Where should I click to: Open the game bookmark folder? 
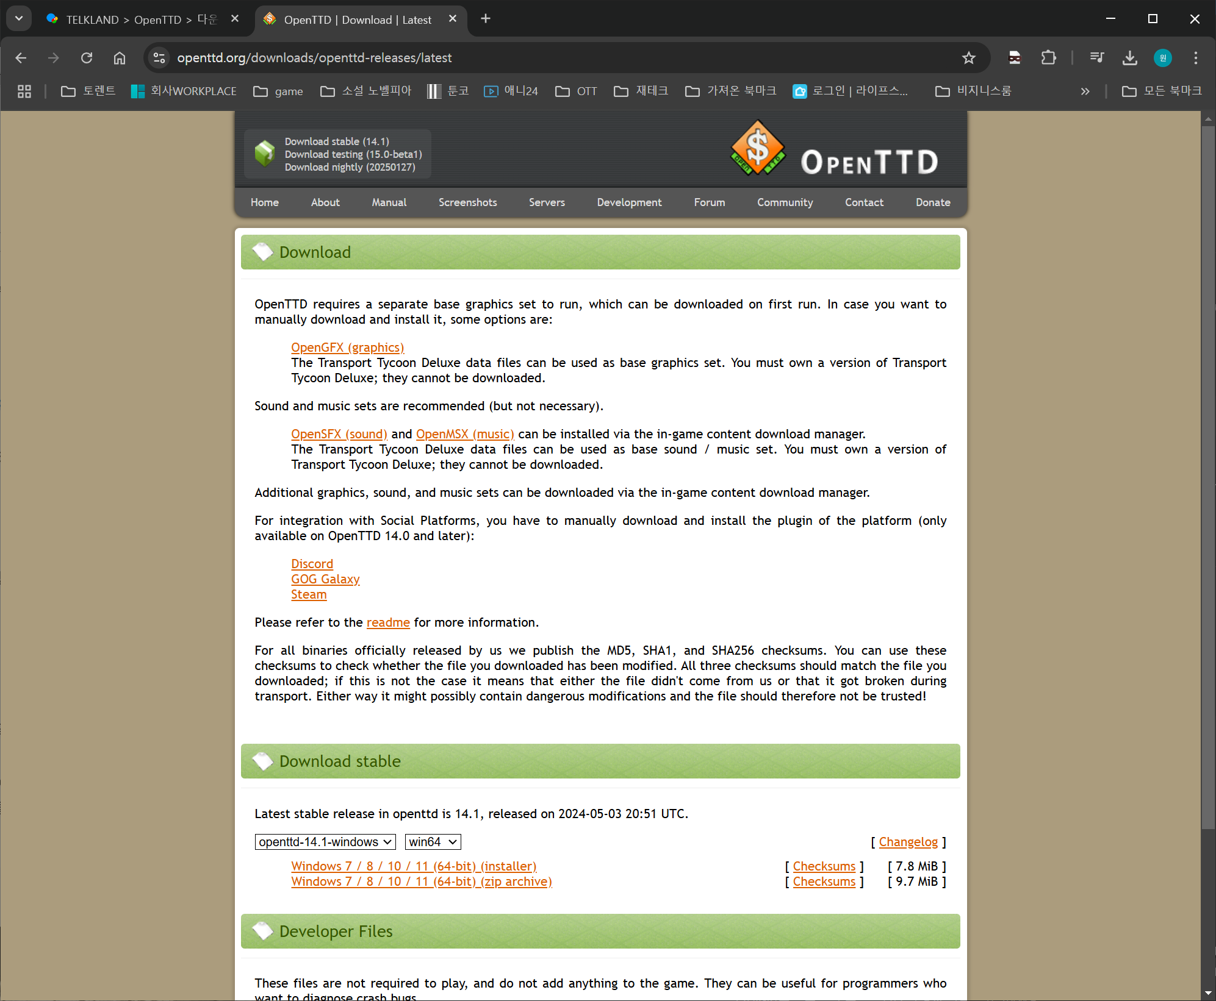coord(279,91)
